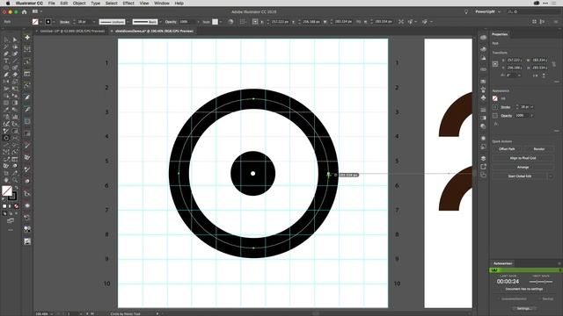Open the Swatches panel icon
The width and height of the screenshot is (563, 316).
pyautogui.click(x=483, y=82)
